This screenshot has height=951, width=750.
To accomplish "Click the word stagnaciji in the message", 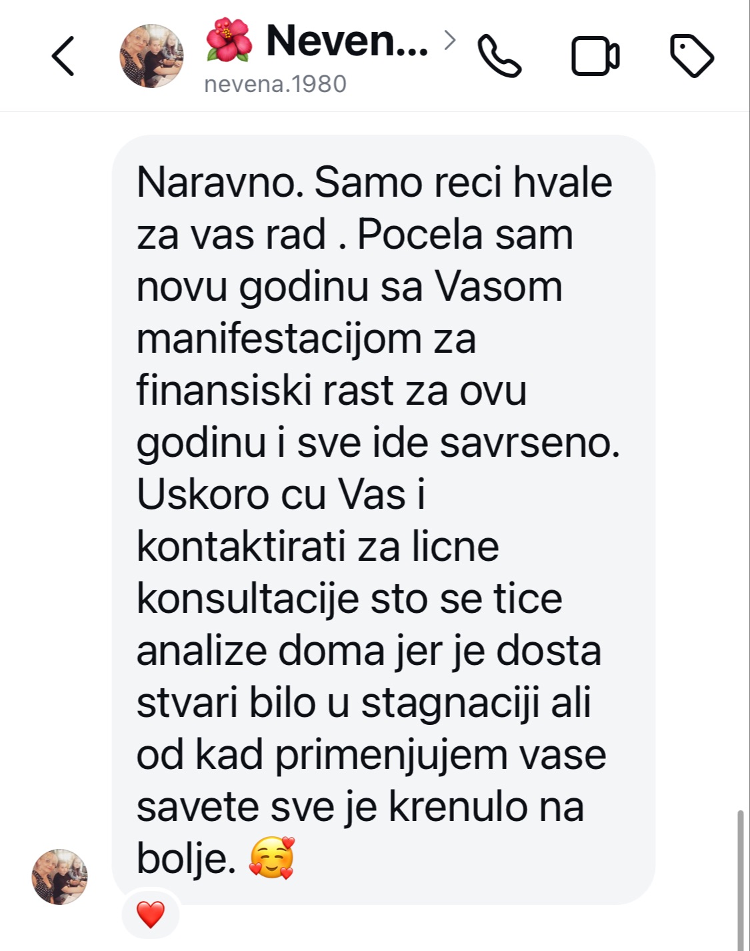I will click(451, 703).
